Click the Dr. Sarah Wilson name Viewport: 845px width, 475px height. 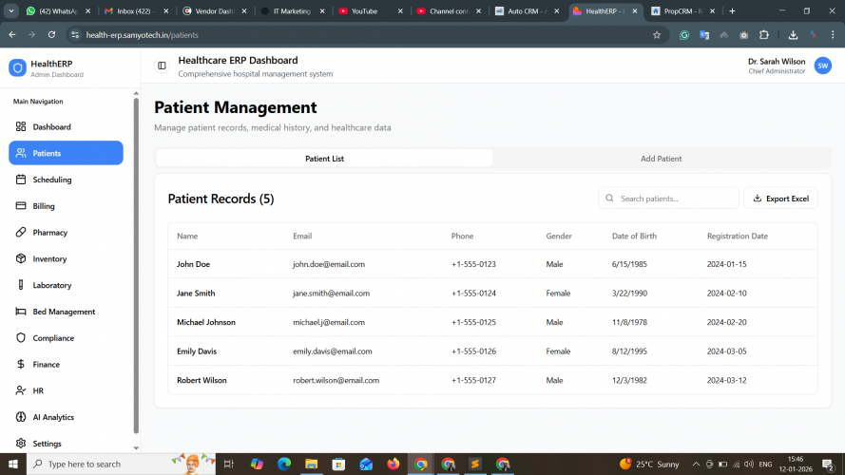[x=777, y=62]
